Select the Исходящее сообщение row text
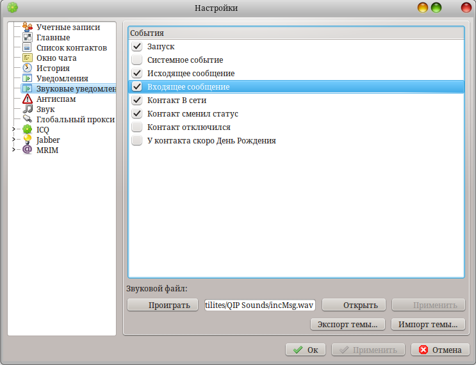 [x=191, y=73]
